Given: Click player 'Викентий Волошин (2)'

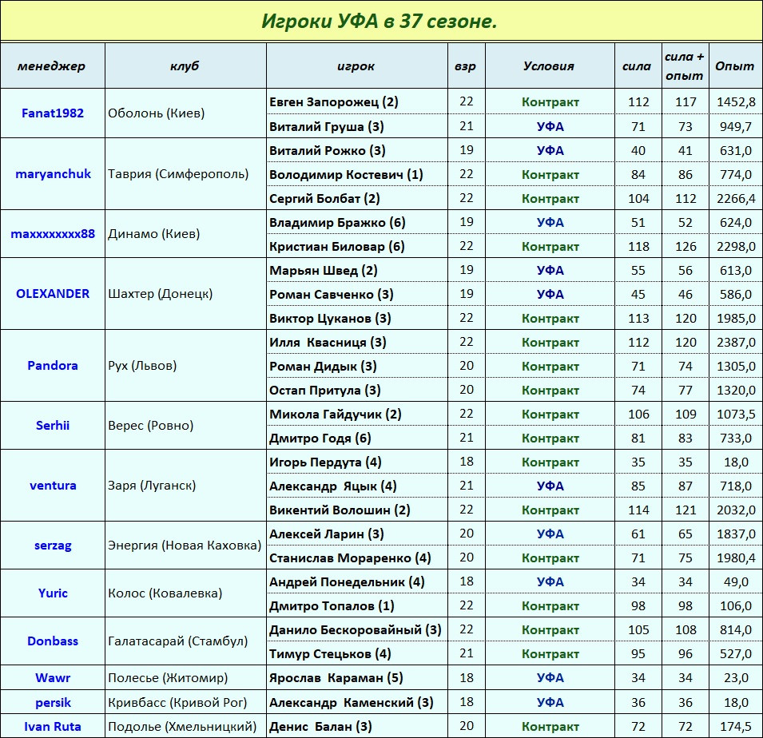Looking at the screenshot, I should click(340, 510).
